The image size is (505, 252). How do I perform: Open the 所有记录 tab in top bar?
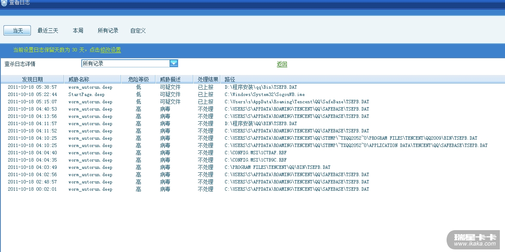point(108,30)
